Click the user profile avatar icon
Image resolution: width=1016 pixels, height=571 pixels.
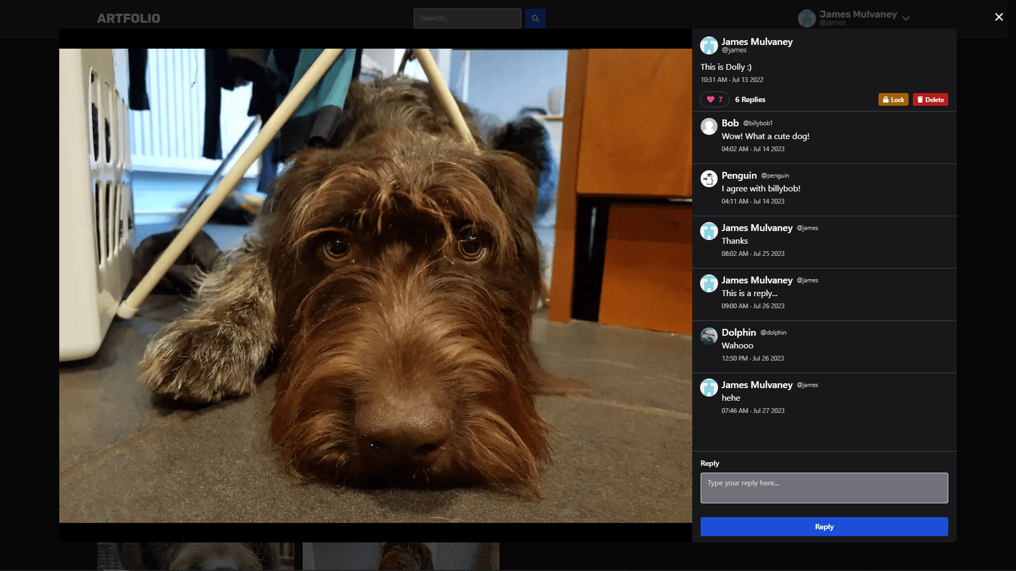coord(806,17)
